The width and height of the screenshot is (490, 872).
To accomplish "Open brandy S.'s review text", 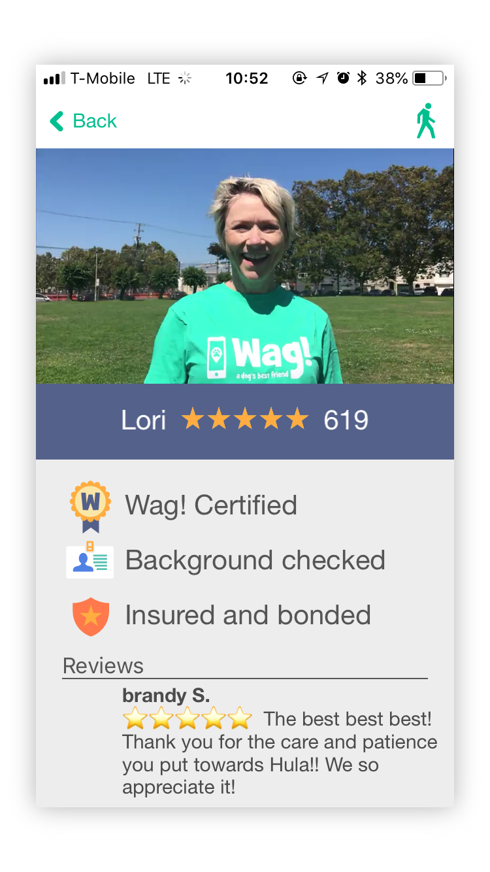I will [x=280, y=753].
